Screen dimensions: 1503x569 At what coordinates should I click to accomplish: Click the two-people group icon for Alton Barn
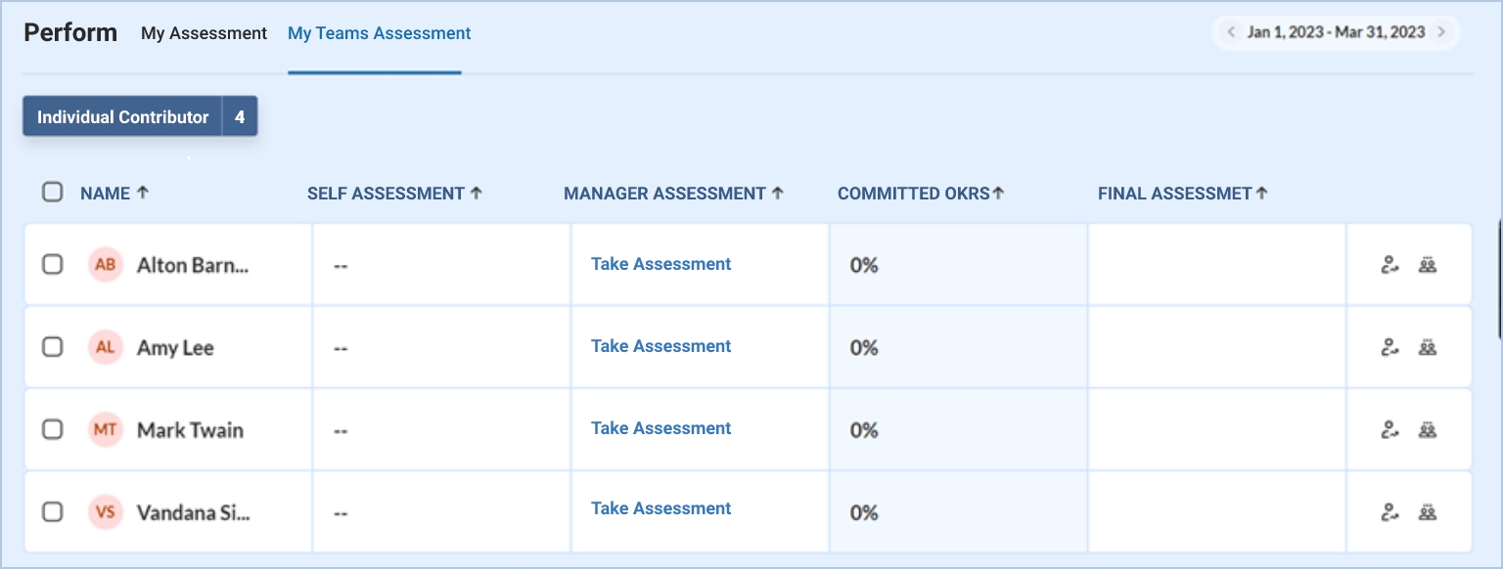coord(1428,264)
